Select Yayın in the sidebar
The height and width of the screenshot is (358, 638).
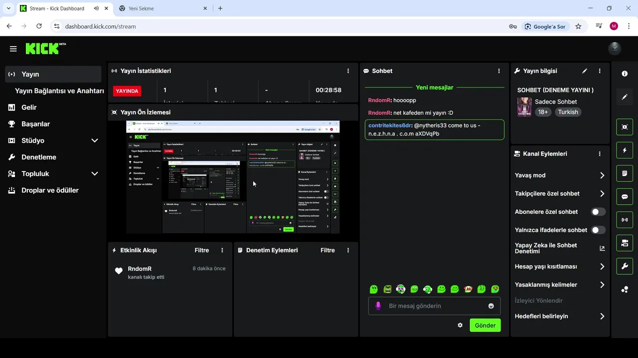(53, 74)
